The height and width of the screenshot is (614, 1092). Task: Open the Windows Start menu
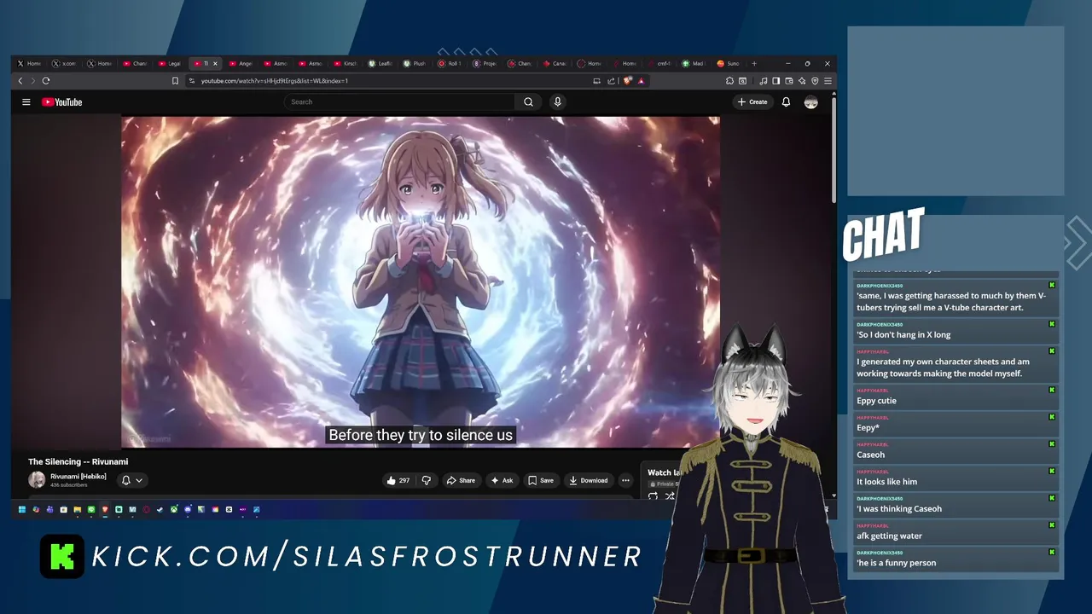click(x=22, y=510)
